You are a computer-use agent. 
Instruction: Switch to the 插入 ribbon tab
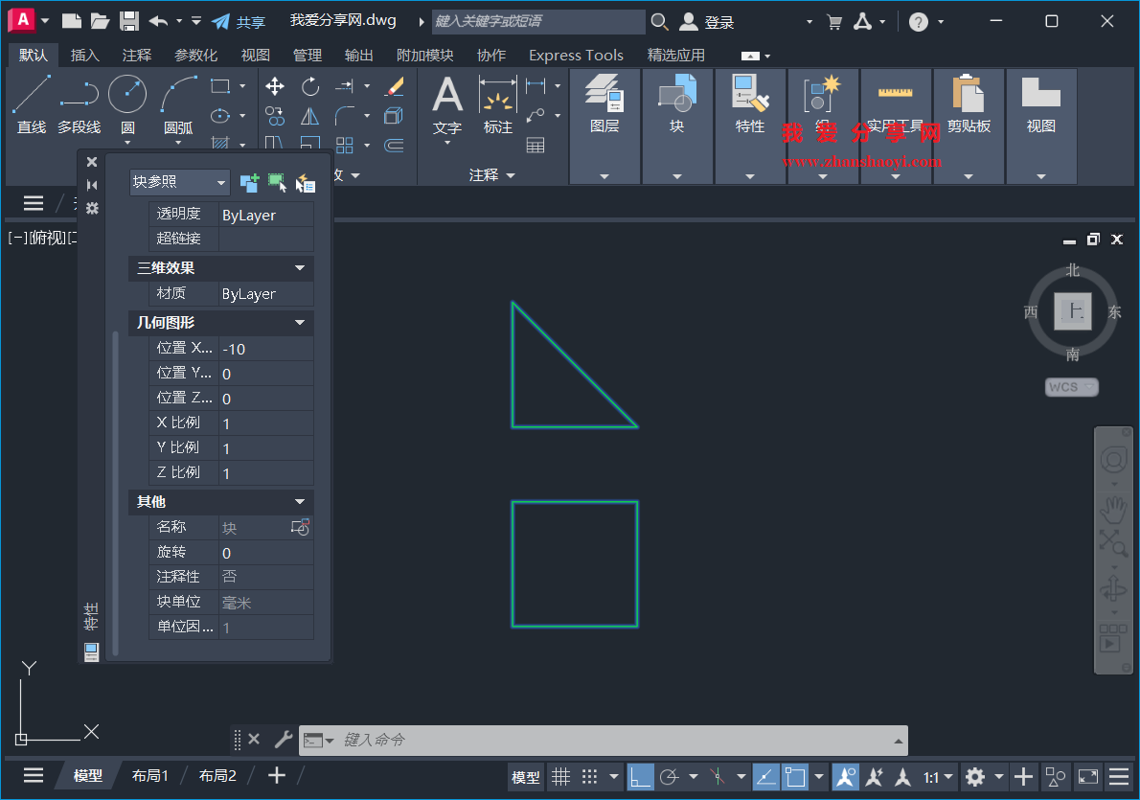tap(84, 56)
